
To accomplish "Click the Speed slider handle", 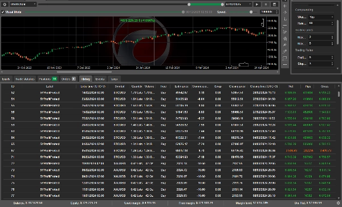I will (x=251, y=12).
